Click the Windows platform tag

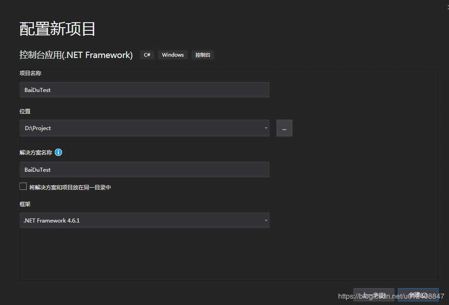point(172,55)
